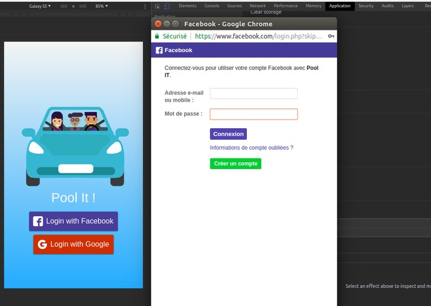
Task: Click the green secure padlock icon
Action: pyautogui.click(x=157, y=36)
